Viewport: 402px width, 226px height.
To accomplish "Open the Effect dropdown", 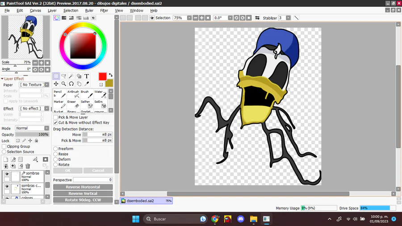I will point(46,109).
